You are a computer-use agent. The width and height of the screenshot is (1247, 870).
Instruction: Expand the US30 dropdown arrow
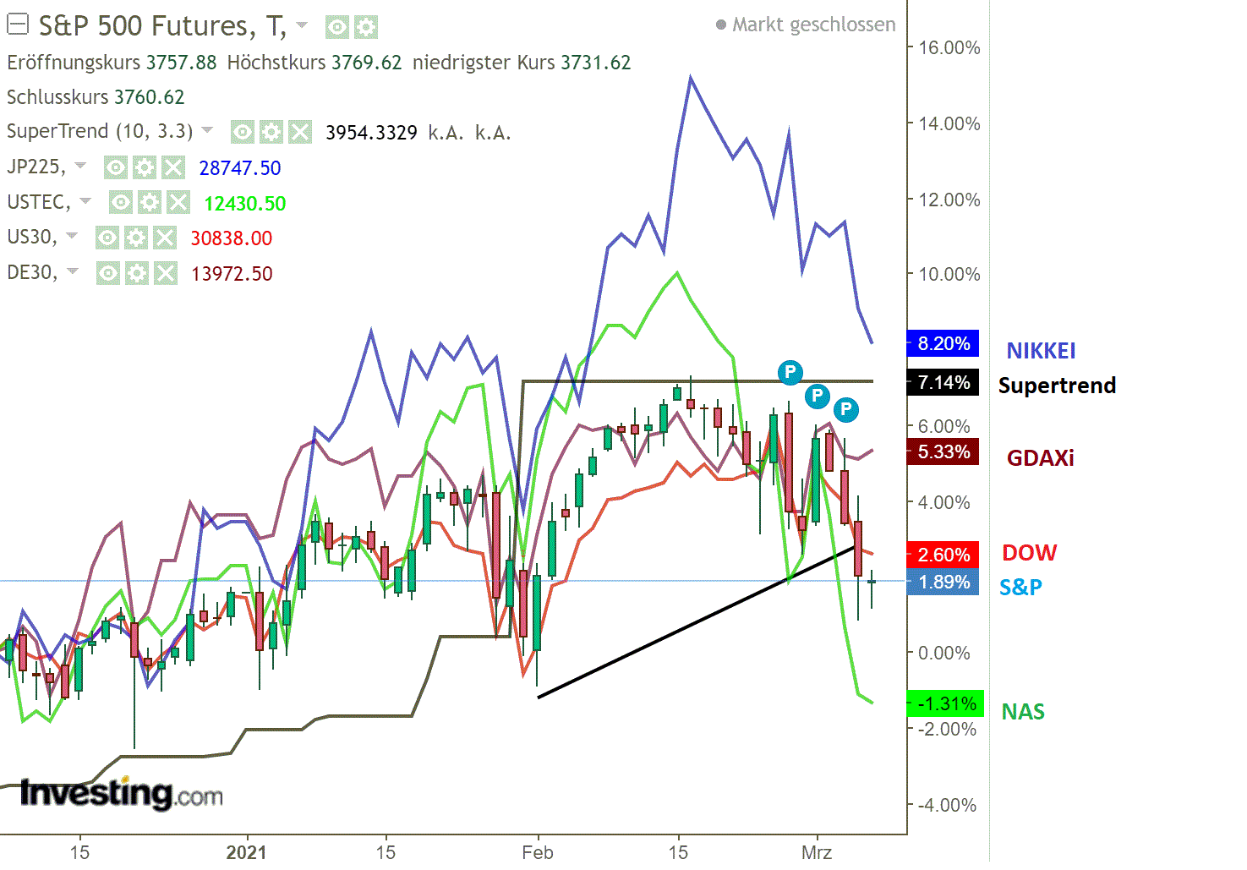(x=72, y=236)
